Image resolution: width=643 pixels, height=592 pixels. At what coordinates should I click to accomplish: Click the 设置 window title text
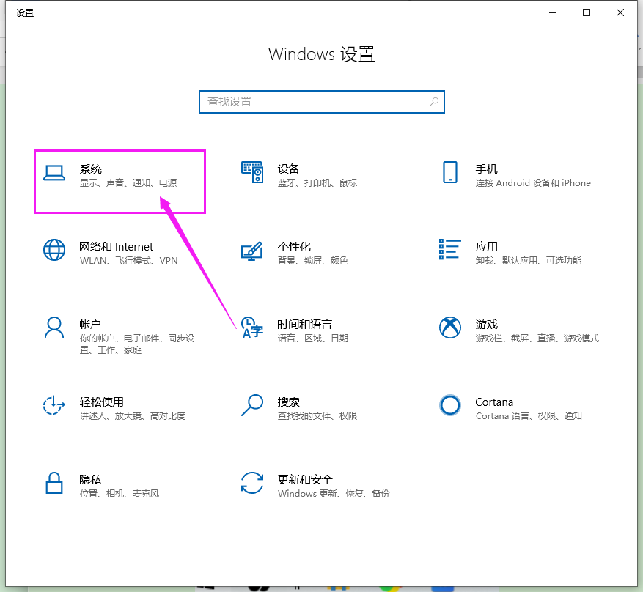(25, 13)
